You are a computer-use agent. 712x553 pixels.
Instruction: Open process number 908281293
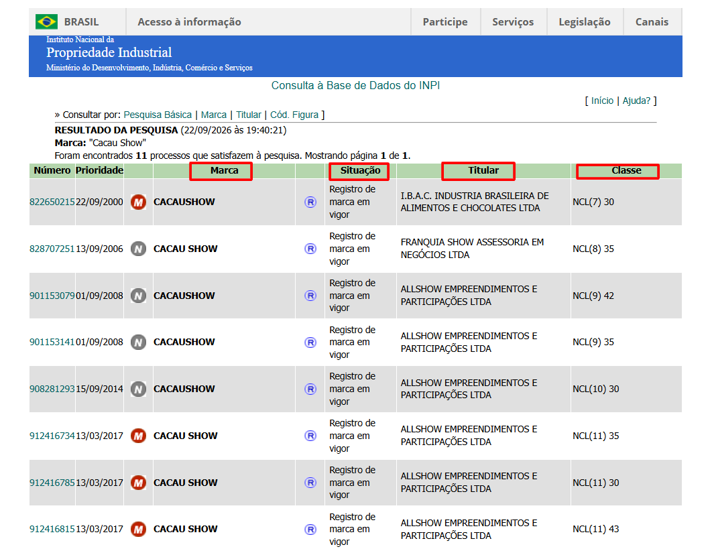[52, 389]
